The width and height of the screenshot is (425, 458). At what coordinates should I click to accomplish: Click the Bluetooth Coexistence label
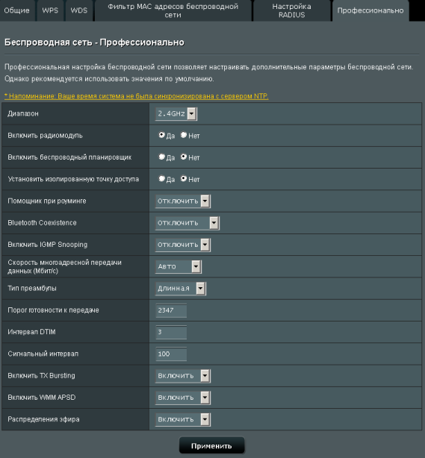(x=42, y=223)
